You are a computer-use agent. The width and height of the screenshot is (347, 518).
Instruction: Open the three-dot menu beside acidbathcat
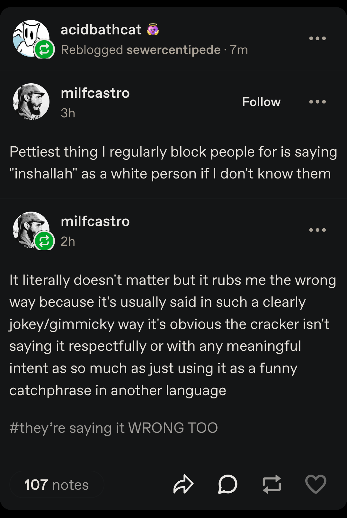[x=317, y=38]
